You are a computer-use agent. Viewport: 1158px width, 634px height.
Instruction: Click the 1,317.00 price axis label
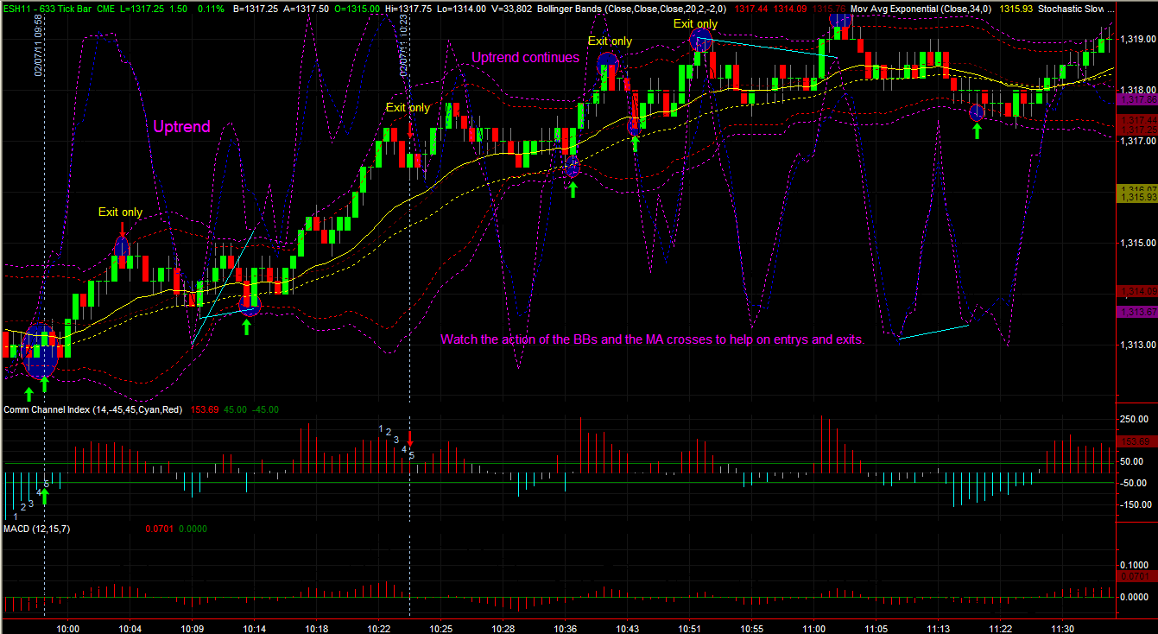[x=1136, y=141]
